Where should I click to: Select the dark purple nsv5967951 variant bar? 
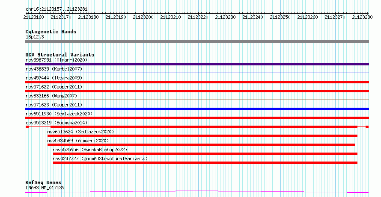tap(197, 64)
